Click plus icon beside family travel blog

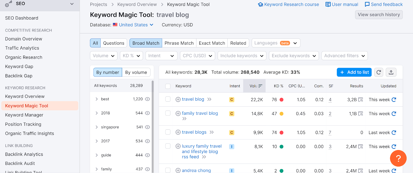[x=178, y=113]
